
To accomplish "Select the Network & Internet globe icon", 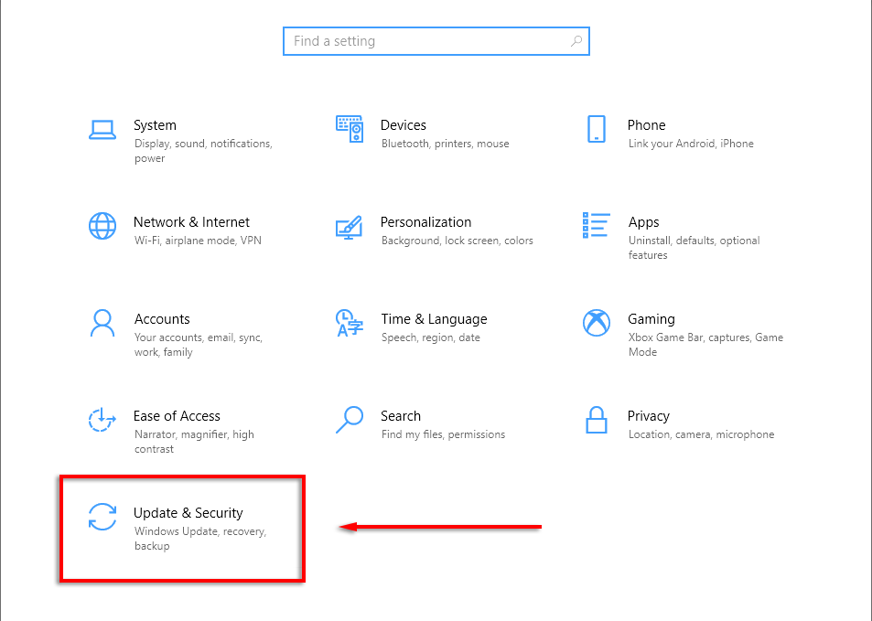I will click(x=102, y=226).
